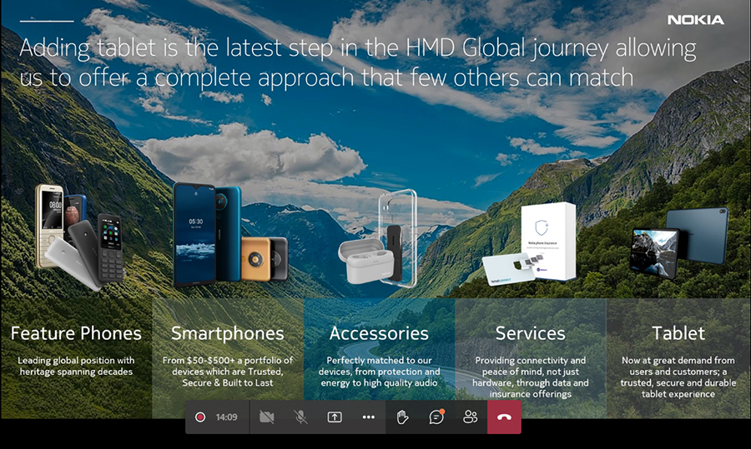
Task: Click the Tablet heading
Action: [x=678, y=333]
